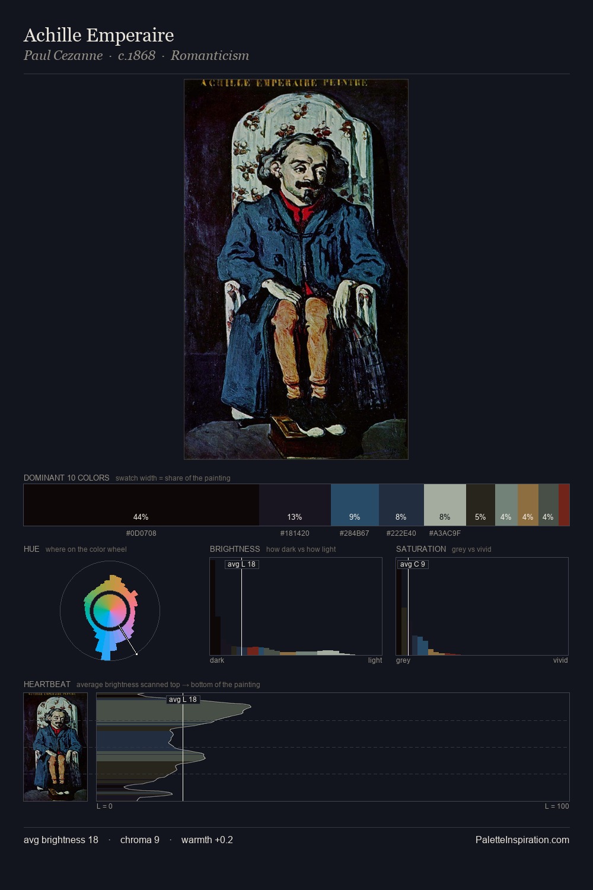
Task: Click the 'SATURATION' section heading
Action: 421,549
